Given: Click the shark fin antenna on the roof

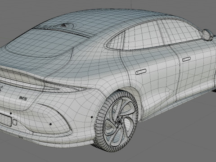Looking at the screenshot, I should coord(65,25).
